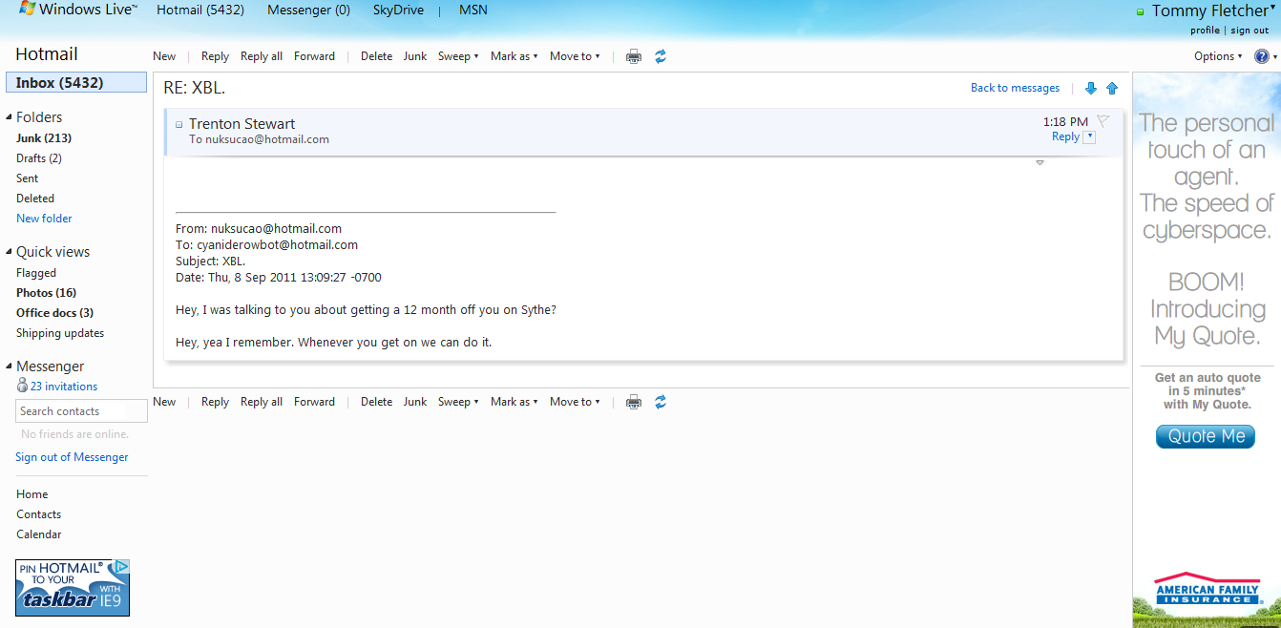Sign out of Messenger link
1281x628 pixels.
[72, 457]
